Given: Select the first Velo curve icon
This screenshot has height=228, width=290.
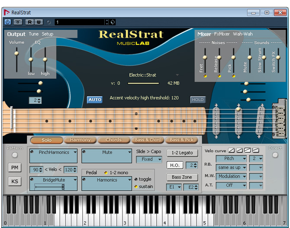Looking at the screenshot, I should point(231,150).
